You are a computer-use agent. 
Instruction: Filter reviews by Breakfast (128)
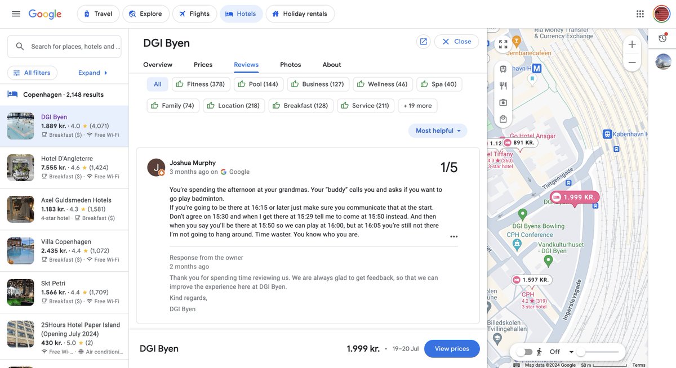pyautogui.click(x=301, y=106)
